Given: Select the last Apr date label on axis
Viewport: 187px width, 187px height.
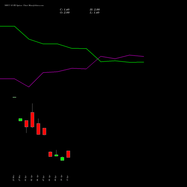Looking at the screenshot, I should [x=67, y=178].
